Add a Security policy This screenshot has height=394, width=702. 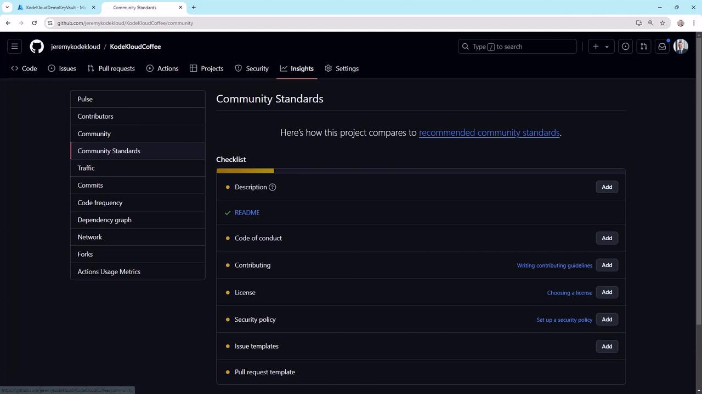pos(607,319)
